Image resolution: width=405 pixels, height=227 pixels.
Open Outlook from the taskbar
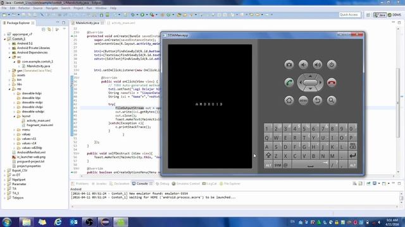tap(74, 222)
